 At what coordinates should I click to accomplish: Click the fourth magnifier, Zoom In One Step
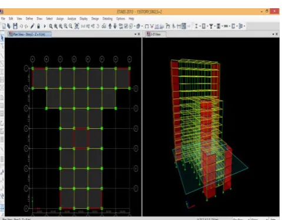66,26
